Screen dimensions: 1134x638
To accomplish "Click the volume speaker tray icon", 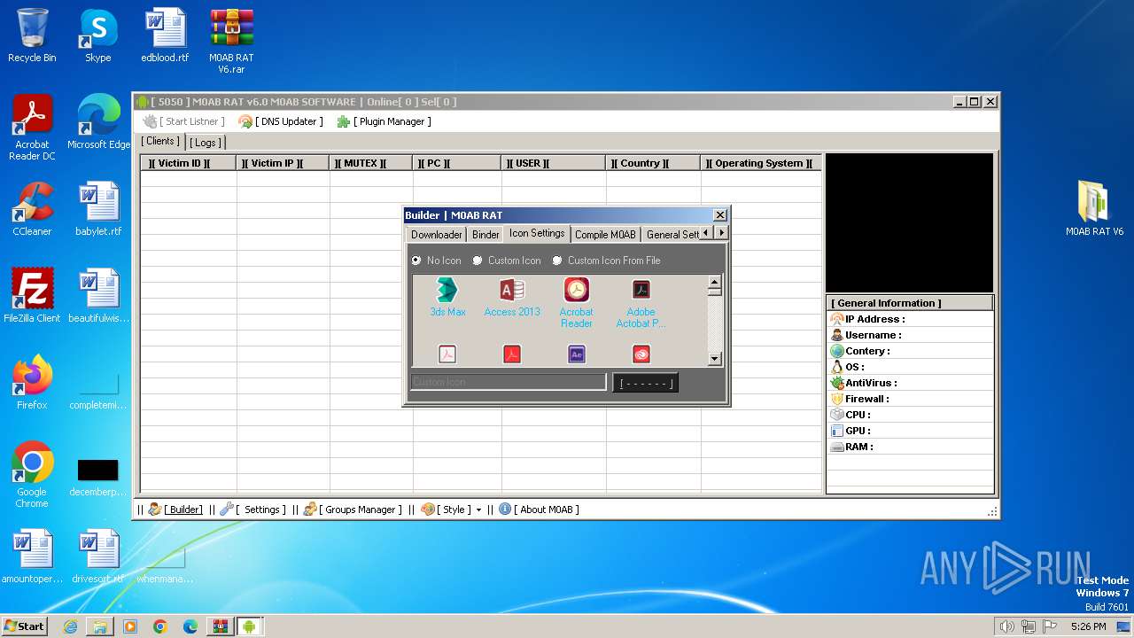I will [x=1006, y=626].
